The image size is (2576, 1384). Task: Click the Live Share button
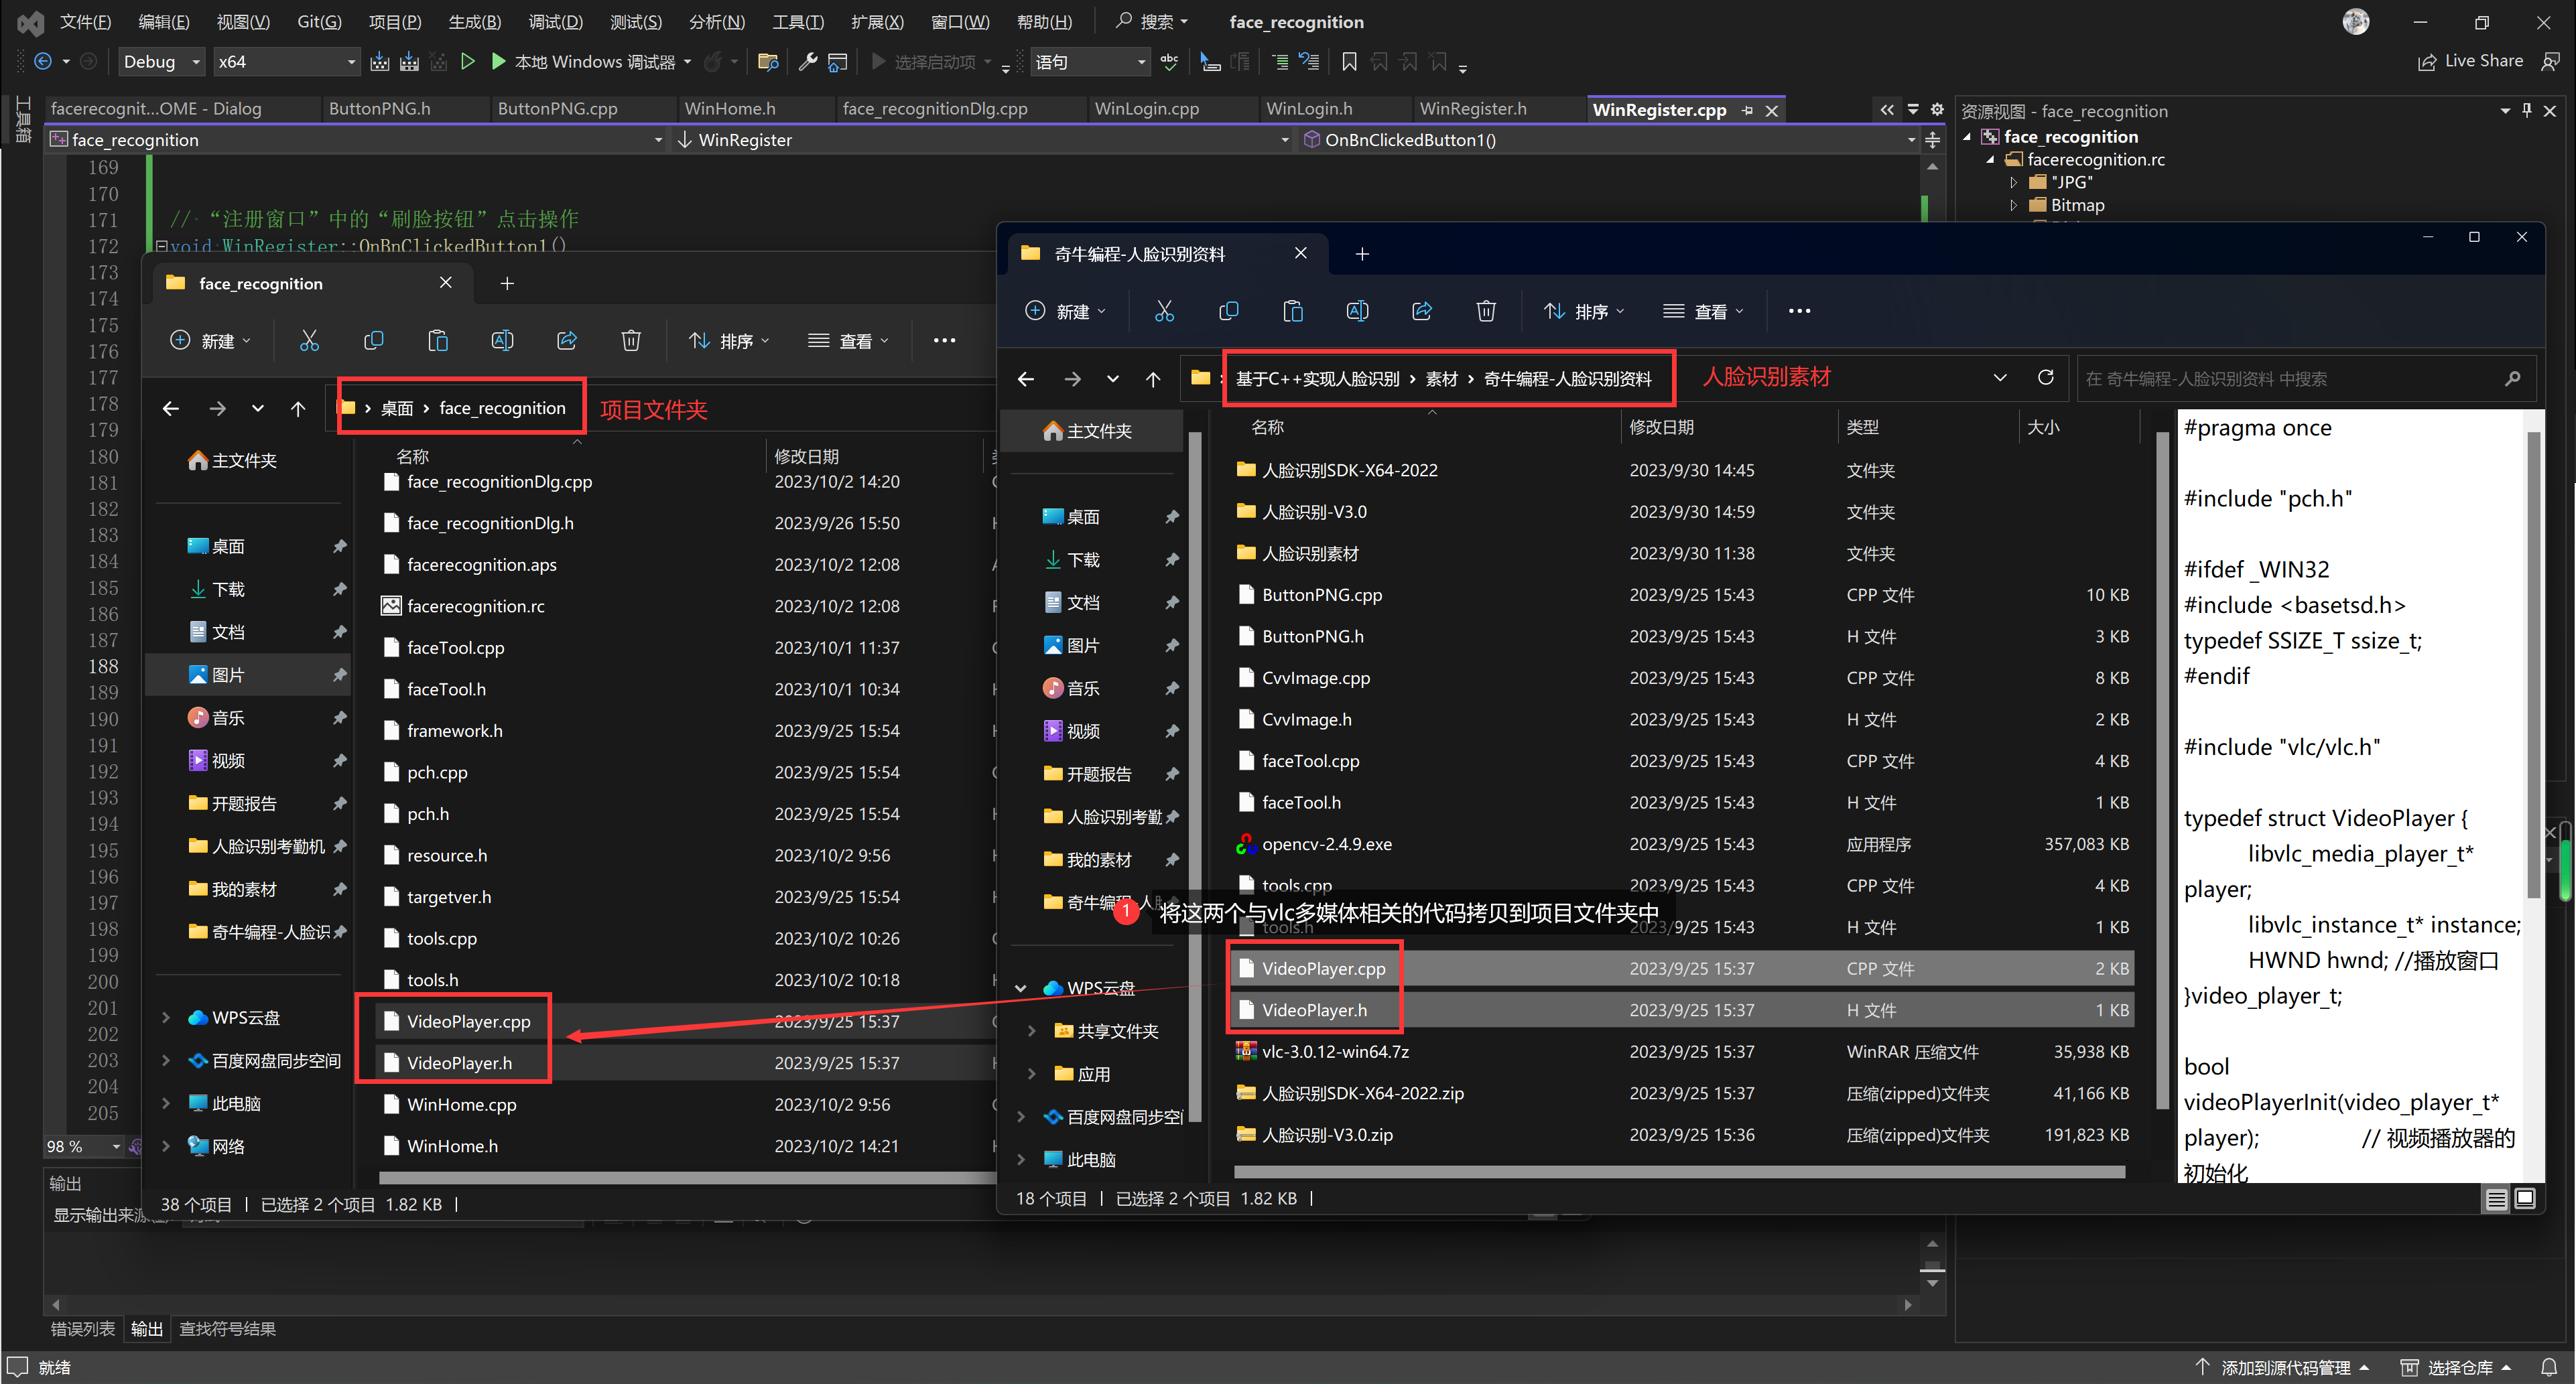tap(2470, 61)
